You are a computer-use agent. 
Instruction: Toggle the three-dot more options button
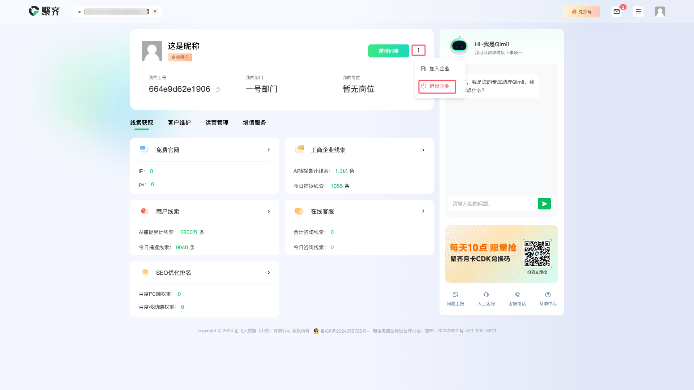[419, 50]
